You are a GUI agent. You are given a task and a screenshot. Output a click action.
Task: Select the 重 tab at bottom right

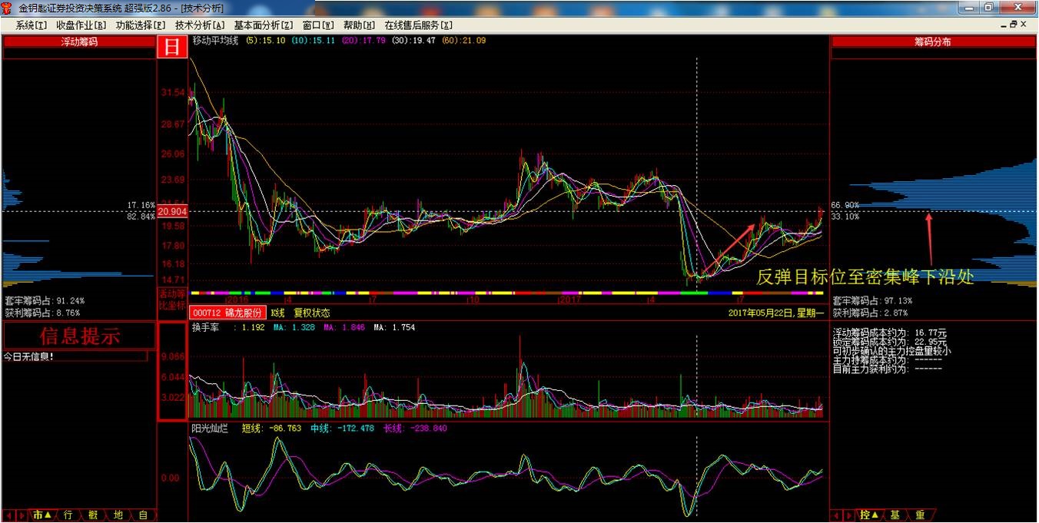tap(921, 515)
